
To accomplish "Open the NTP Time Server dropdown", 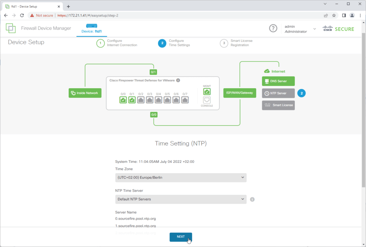I will point(180,199).
